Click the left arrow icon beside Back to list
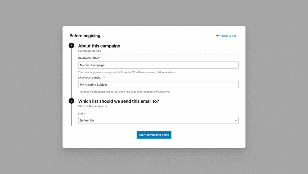Viewport: 308px width, 174px height. click(x=218, y=36)
